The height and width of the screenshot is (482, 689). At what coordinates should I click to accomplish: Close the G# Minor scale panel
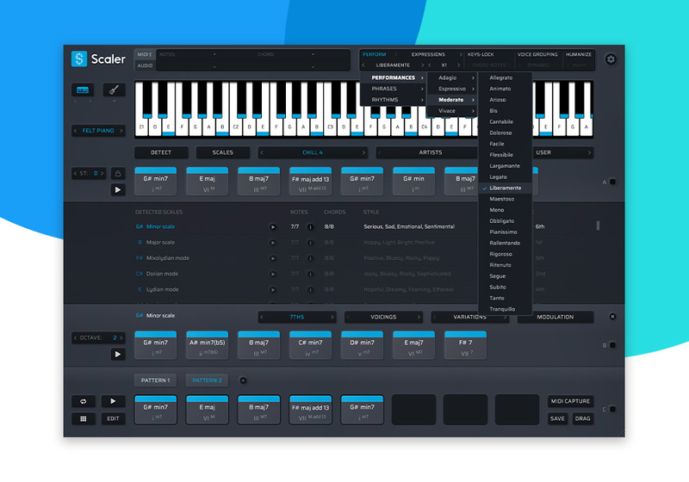(x=612, y=317)
